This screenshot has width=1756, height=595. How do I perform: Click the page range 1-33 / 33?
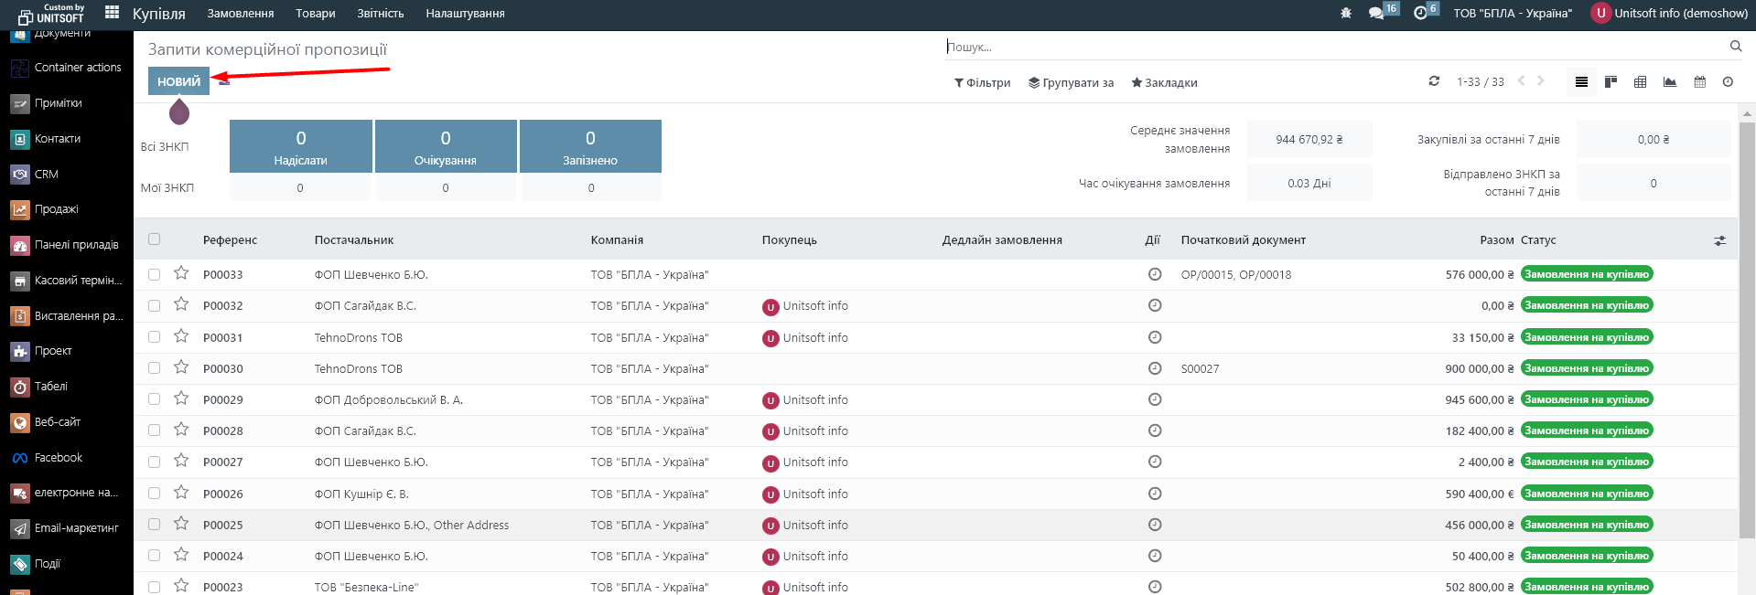tap(1481, 82)
